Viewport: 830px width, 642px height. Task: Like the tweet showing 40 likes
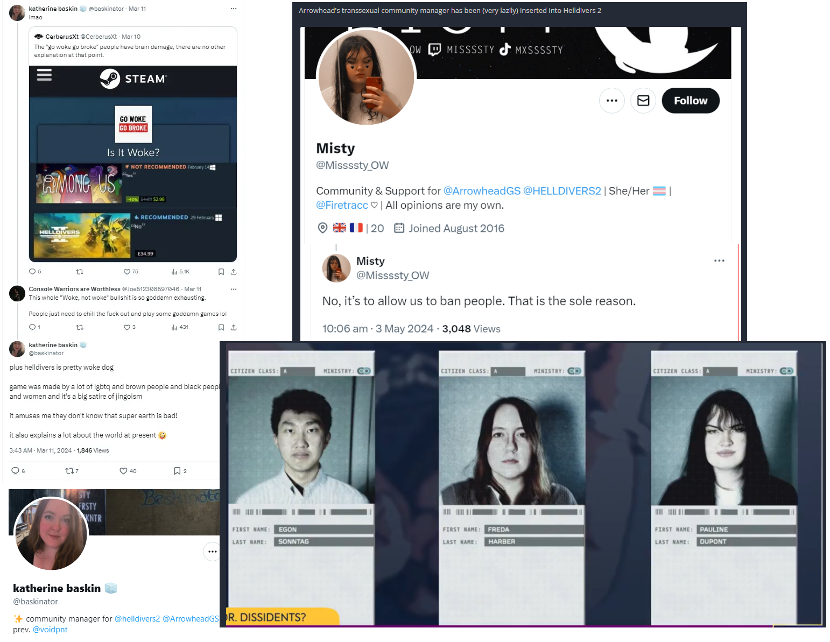pyautogui.click(x=123, y=471)
